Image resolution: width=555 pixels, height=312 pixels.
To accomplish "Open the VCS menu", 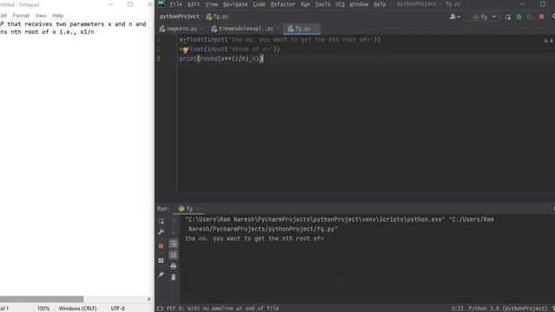I will [340, 4].
